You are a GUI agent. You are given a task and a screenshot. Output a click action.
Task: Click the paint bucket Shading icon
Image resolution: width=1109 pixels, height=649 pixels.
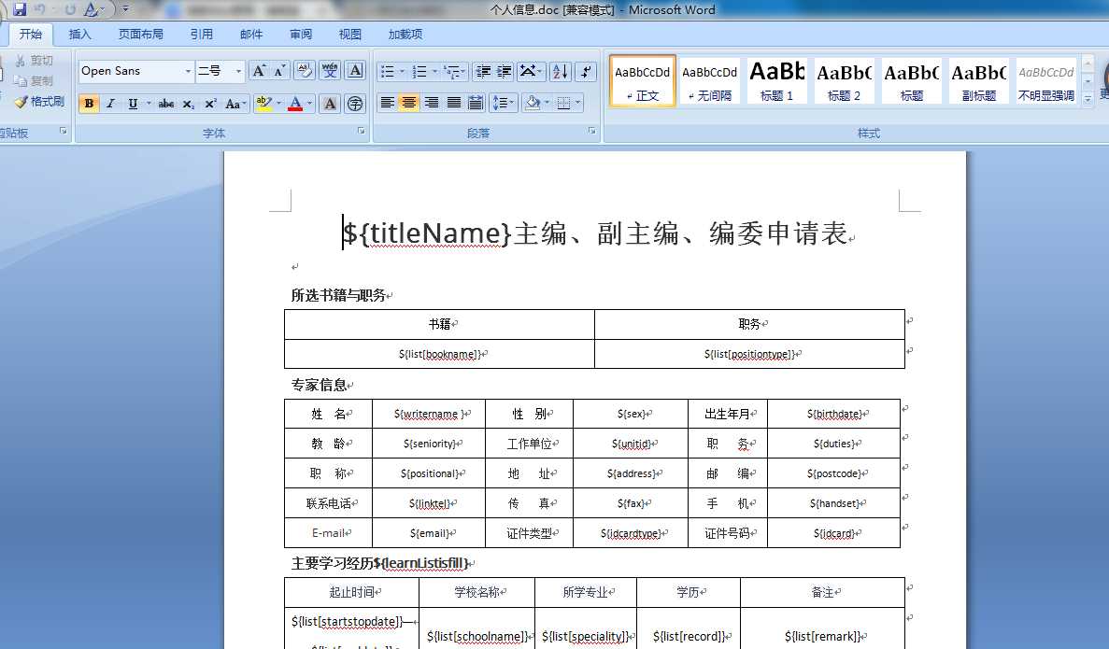pos(533,104)
